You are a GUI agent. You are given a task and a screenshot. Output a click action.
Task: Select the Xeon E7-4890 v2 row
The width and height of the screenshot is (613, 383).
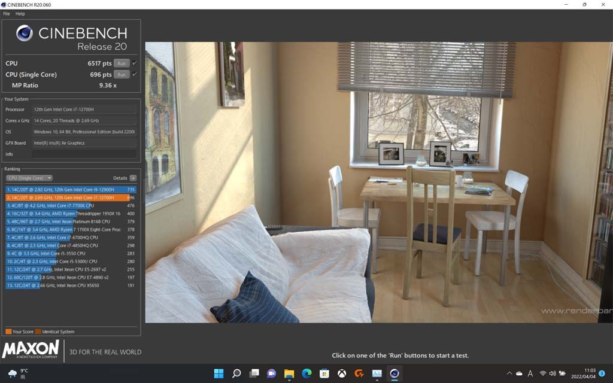71,278
